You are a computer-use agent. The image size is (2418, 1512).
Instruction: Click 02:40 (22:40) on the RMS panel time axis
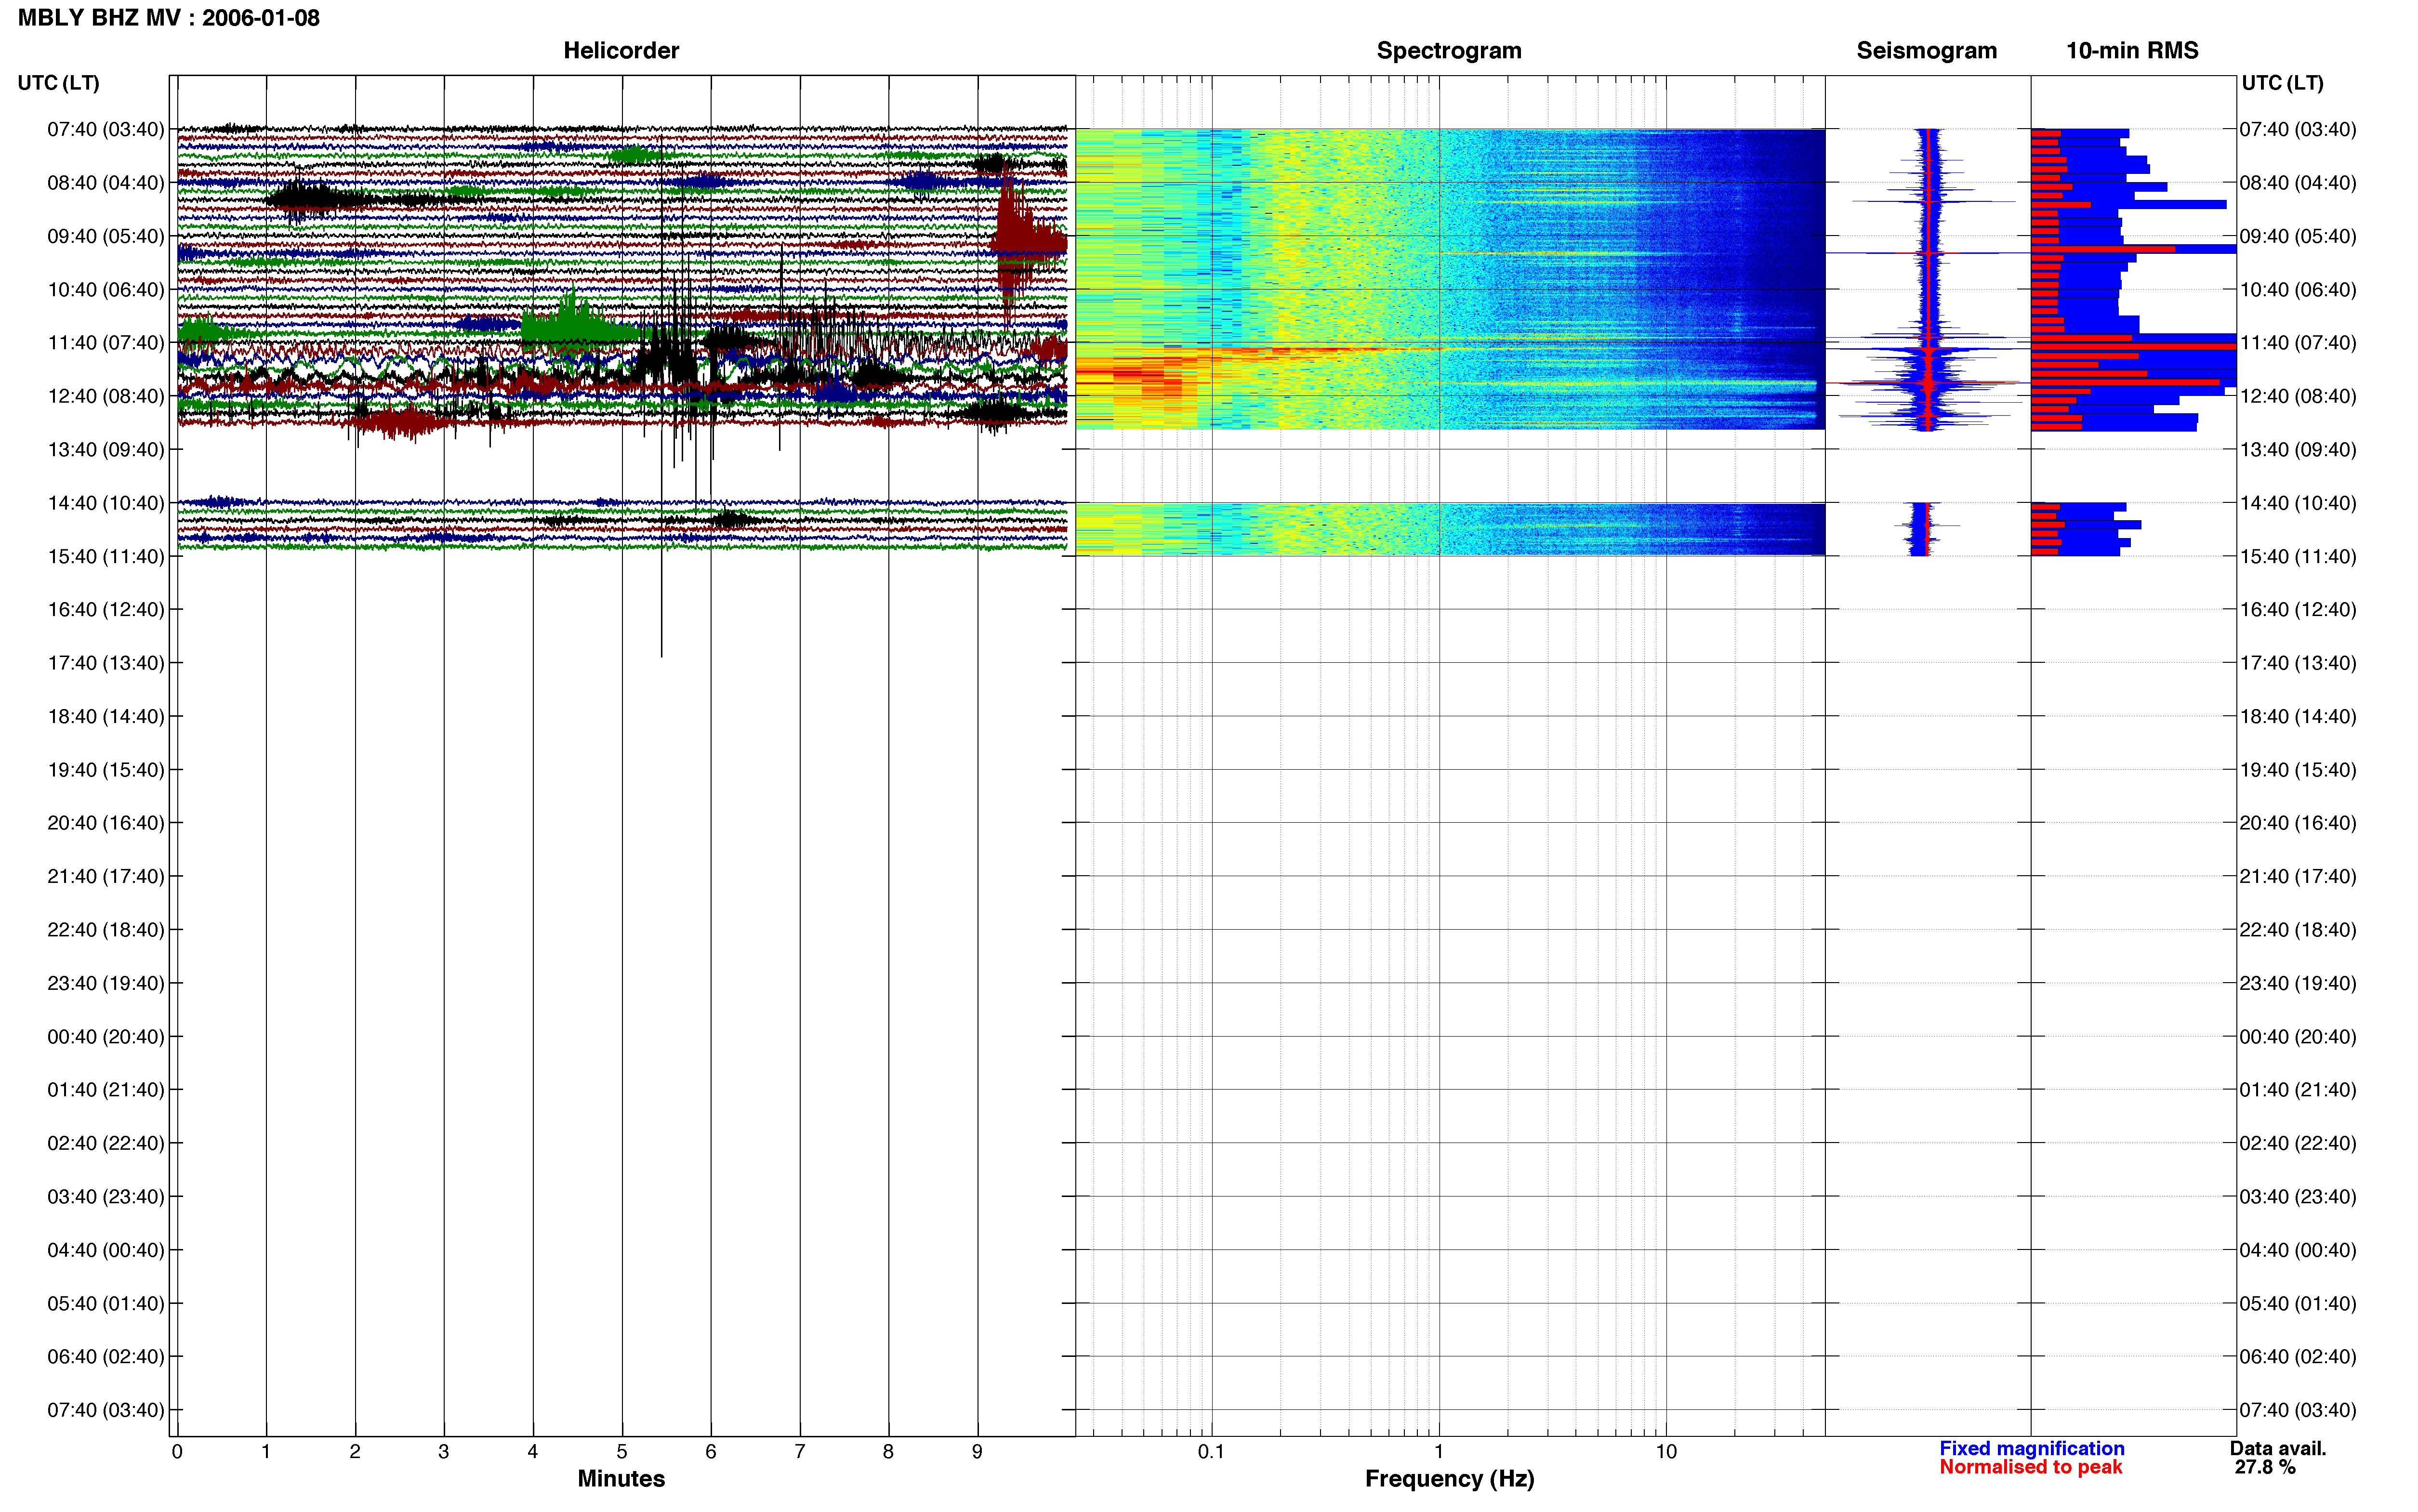tap(2298, 1143)
